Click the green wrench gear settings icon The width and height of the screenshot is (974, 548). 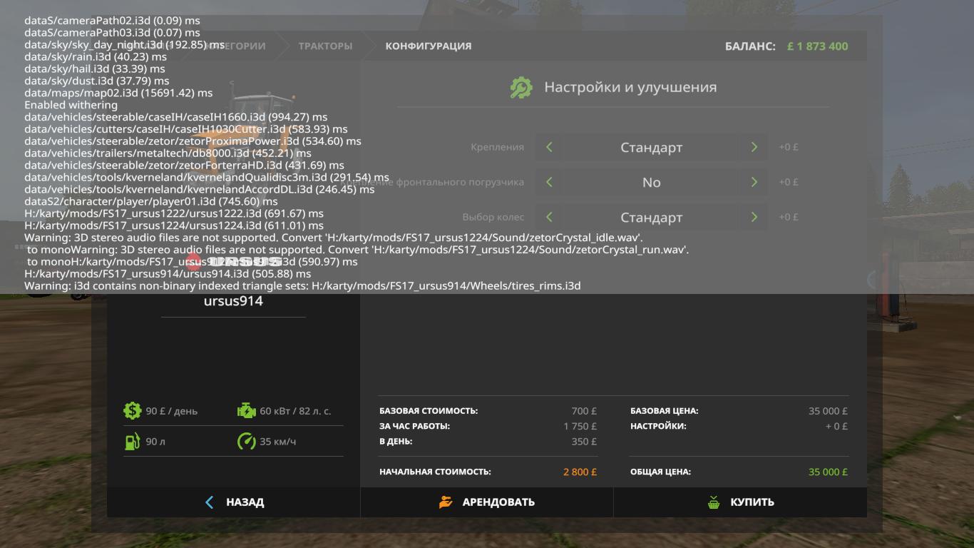pyautogui.click(x=521, y=88)
